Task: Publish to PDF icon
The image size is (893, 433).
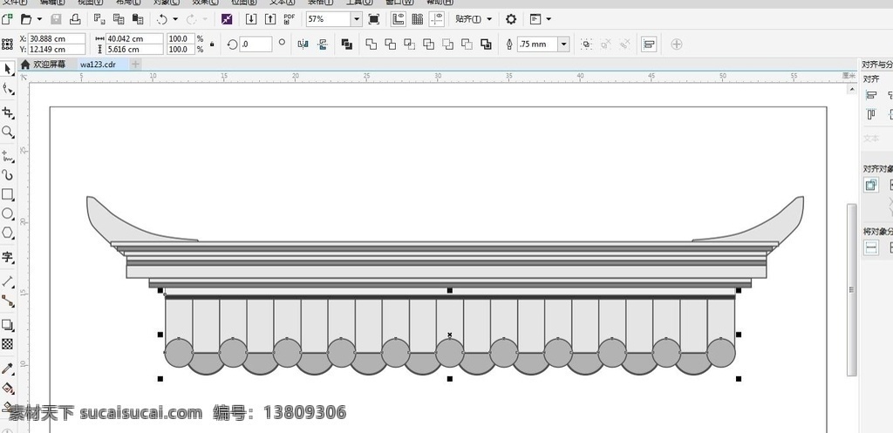Action: point(290,19)
